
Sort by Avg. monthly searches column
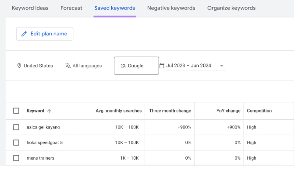pyautogui.click(x=119, y=111)
